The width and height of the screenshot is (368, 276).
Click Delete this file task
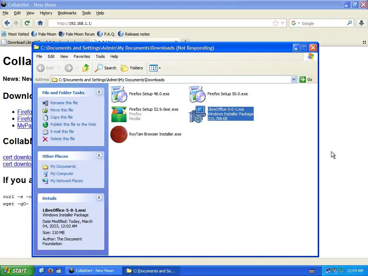[x=63, y=139]
